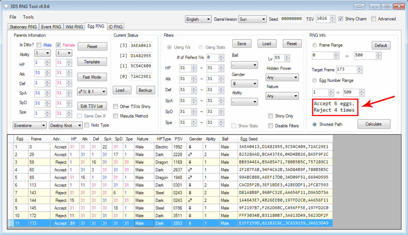Check the Shiny Only filter
Image resolution: width=408 pixels, height=235 pixels.
271,116
